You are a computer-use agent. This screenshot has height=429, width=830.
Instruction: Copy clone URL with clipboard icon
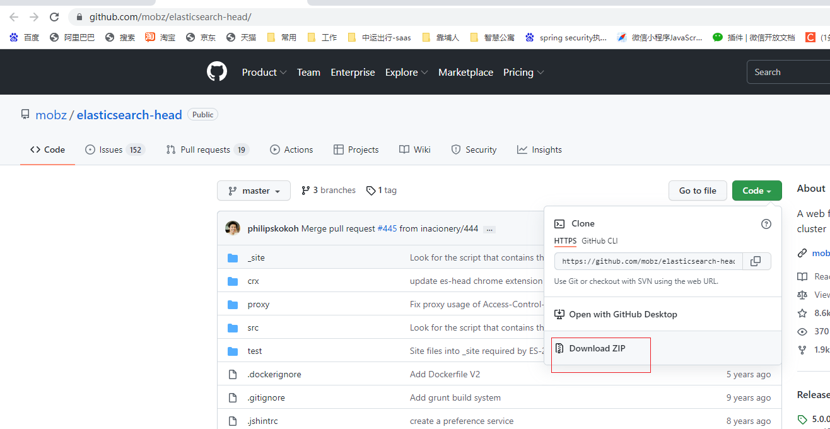[756, 261]
